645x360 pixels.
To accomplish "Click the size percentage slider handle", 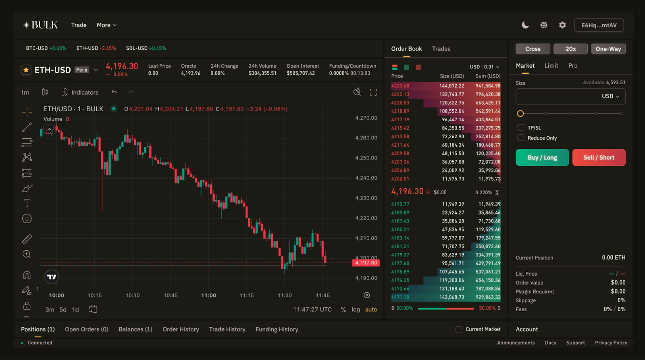I will pos(520,114).
